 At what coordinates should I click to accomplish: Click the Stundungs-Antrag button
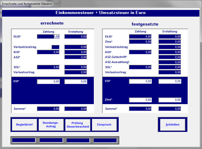click(51, 125)
